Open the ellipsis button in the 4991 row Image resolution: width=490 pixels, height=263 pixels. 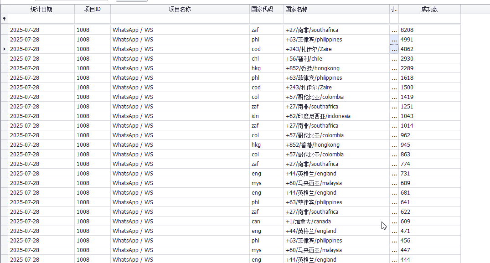click(394, 40)
